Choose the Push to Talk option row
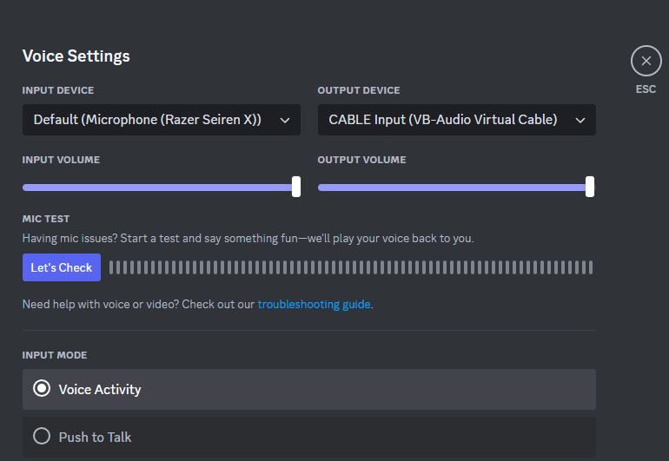This screenshot has width=669, height=461. coord(309,437)
